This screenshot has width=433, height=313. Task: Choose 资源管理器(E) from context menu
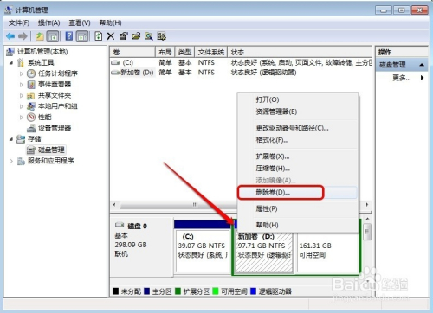coord(297,112)
